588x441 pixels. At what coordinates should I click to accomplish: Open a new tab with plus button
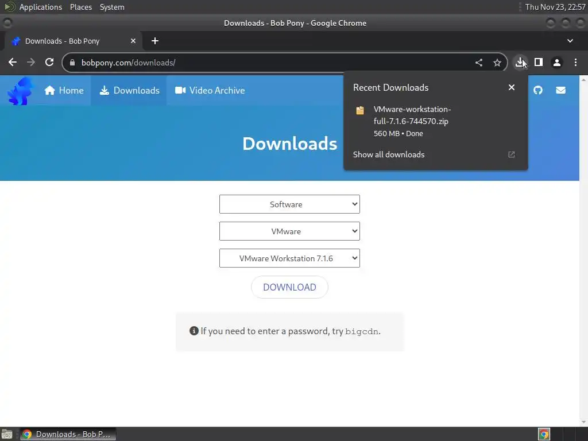tap(155, 41)
